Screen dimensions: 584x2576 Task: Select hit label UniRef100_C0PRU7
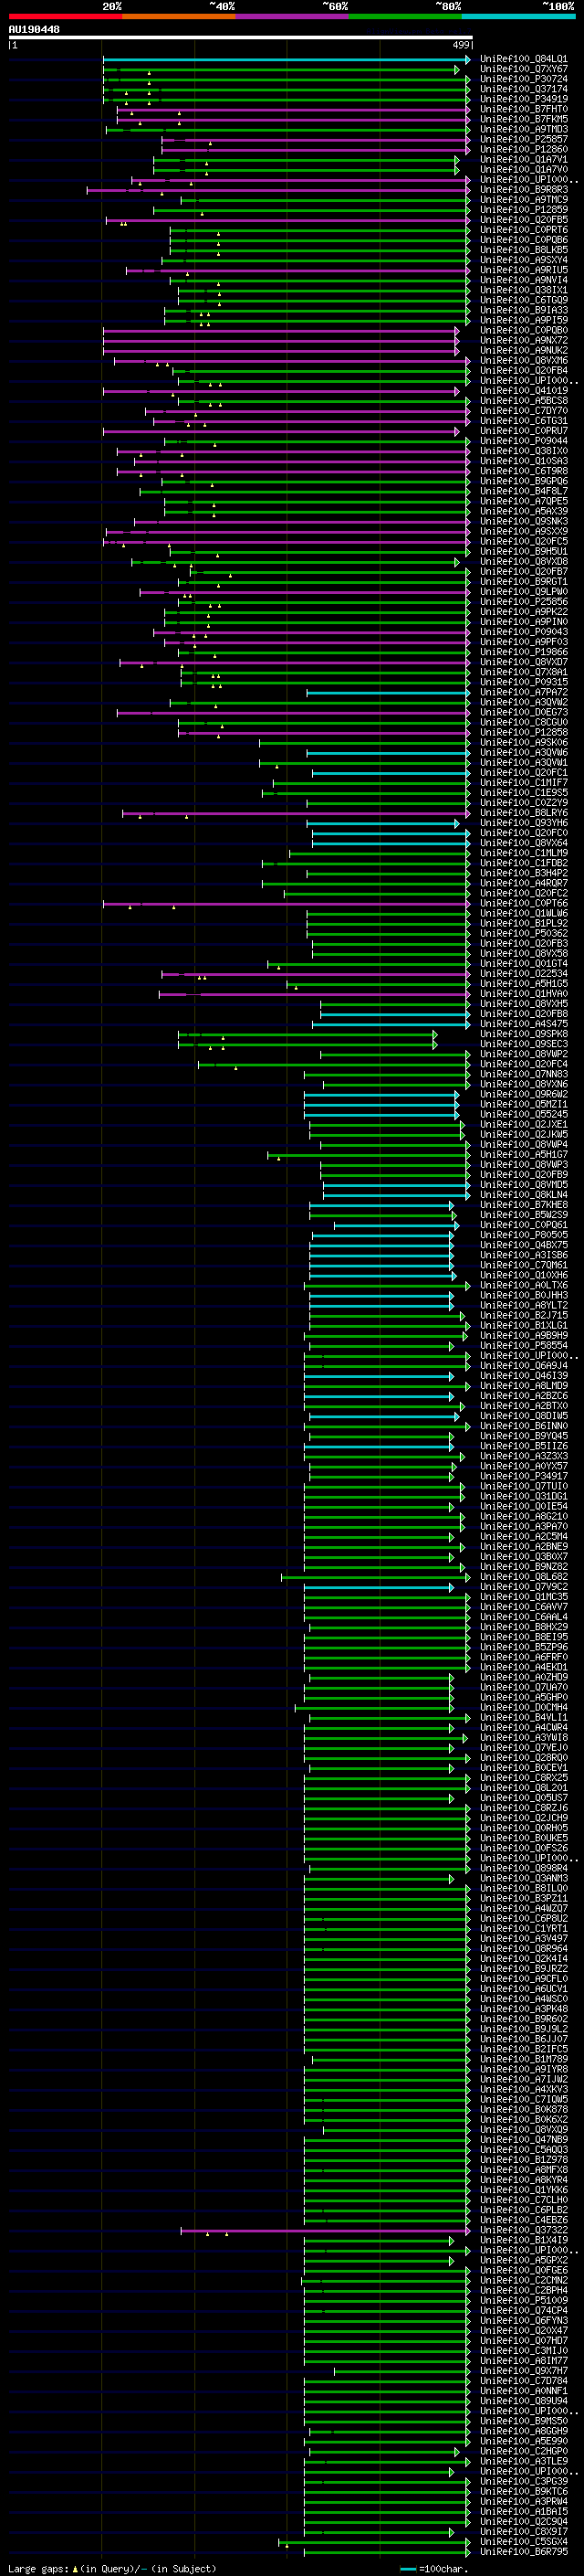[523, 431]
